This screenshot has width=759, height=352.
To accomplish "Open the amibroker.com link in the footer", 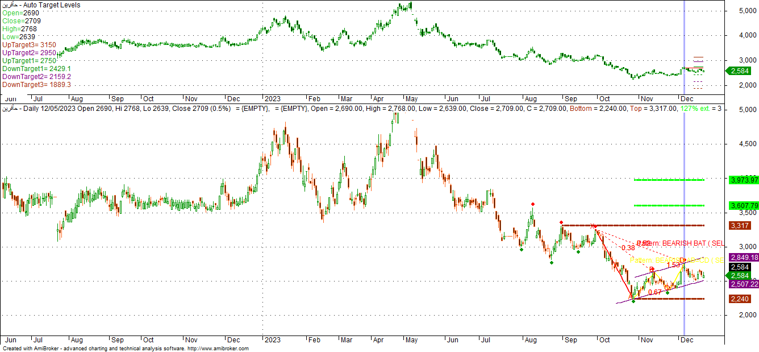I will (218, 348).
